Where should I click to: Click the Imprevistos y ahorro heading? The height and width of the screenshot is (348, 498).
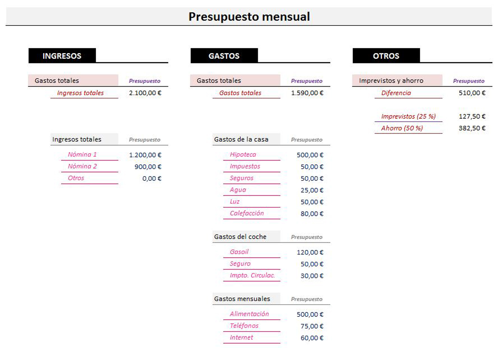(391, 81)
